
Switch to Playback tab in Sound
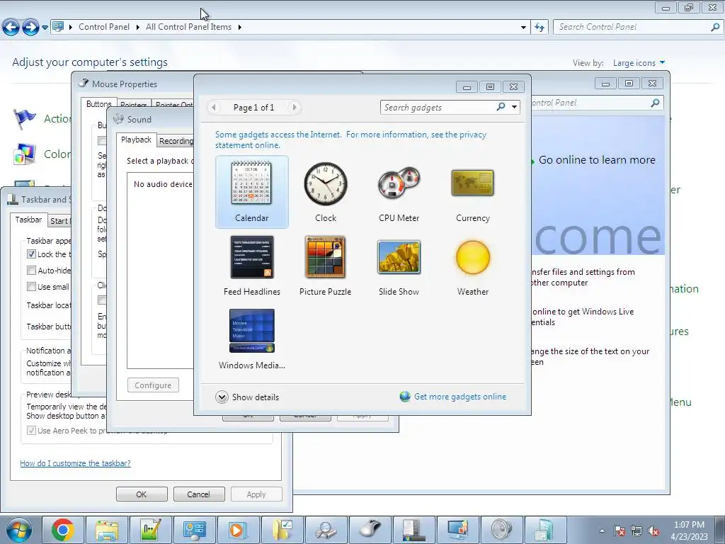[136, 140]
